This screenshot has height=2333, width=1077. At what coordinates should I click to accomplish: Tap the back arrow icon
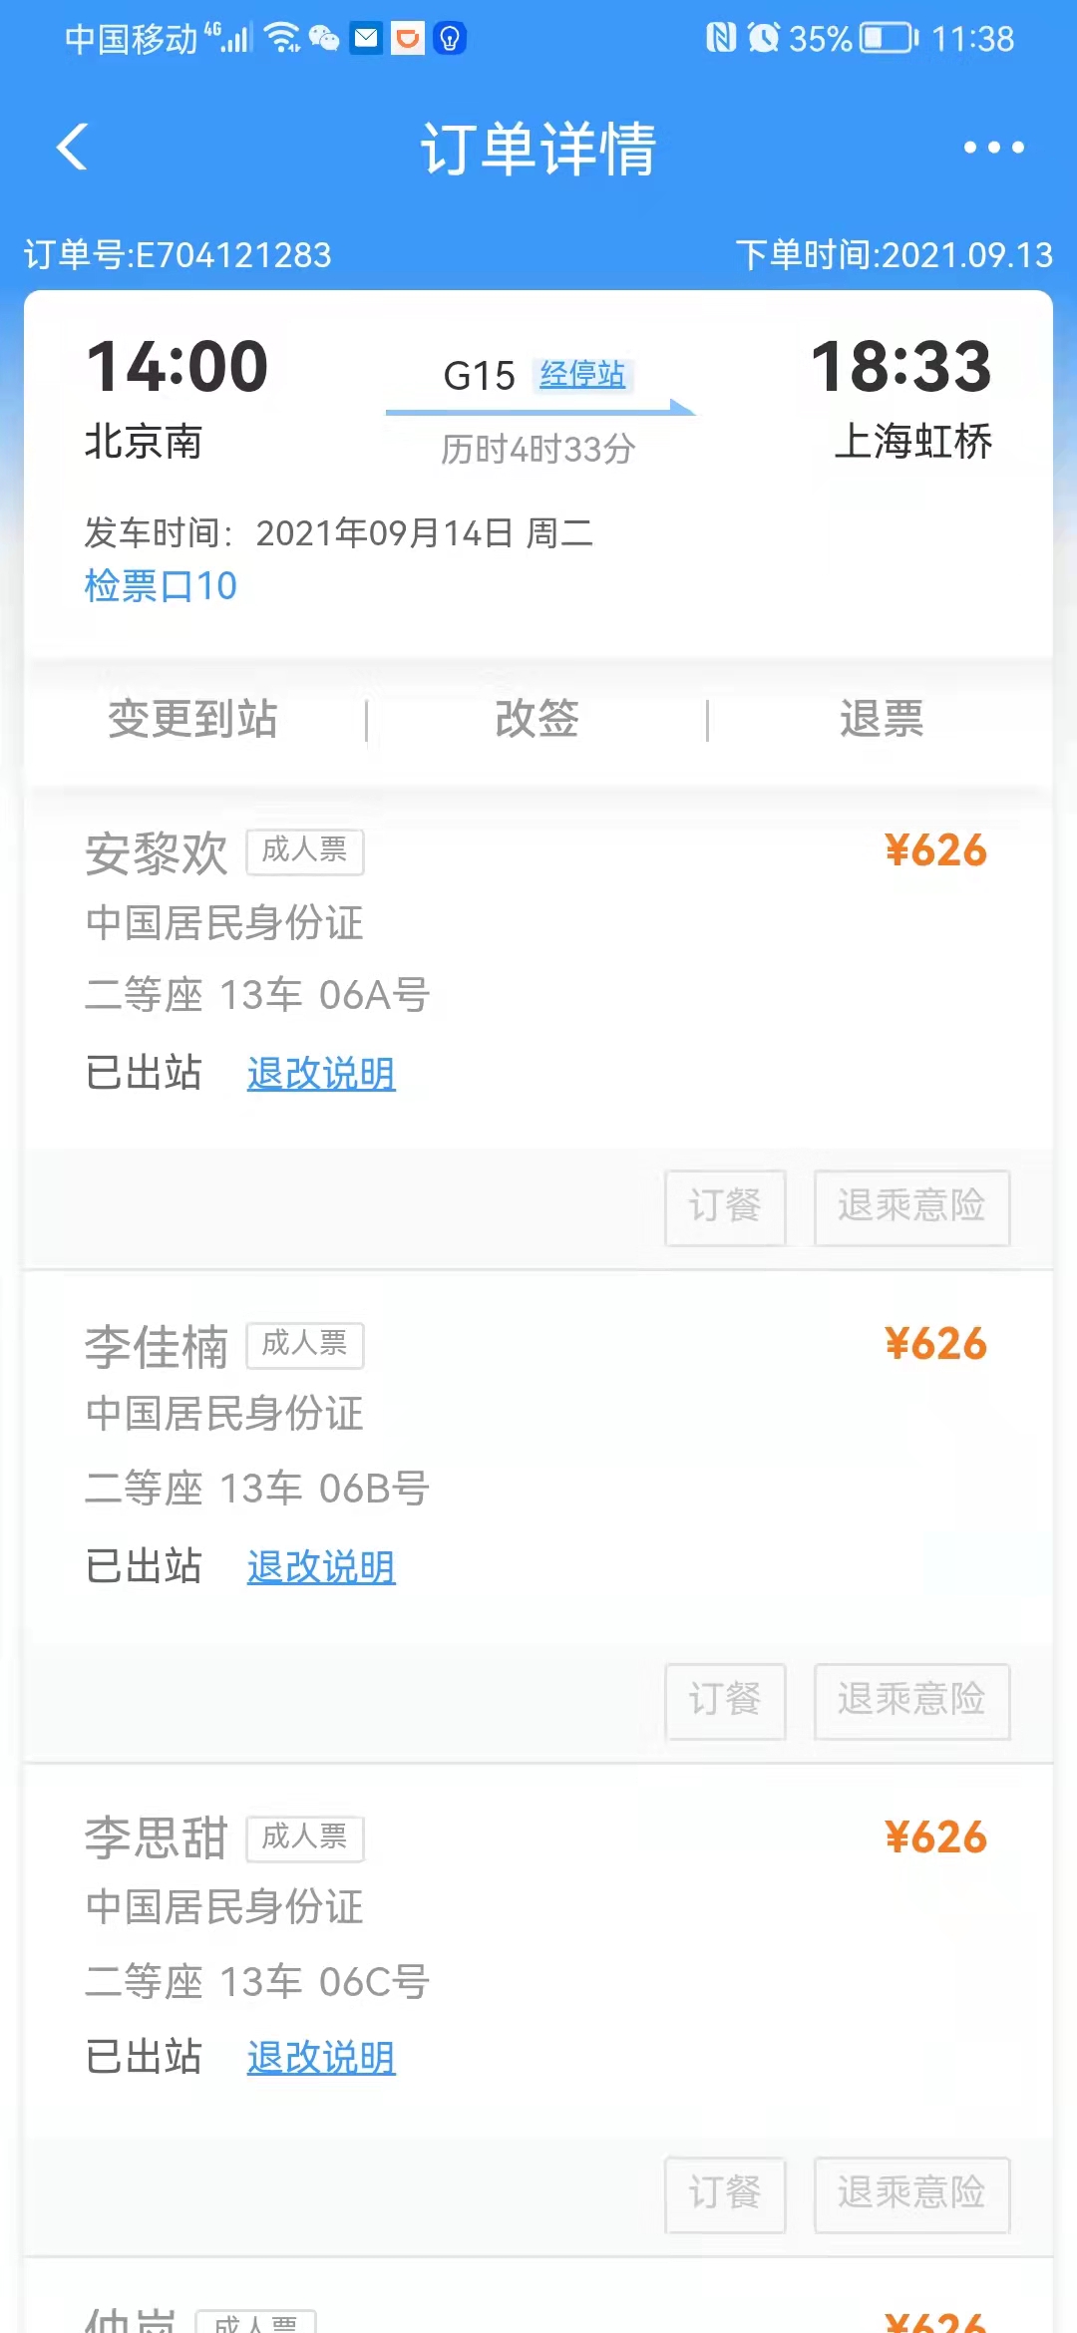(x=73, y=148)
